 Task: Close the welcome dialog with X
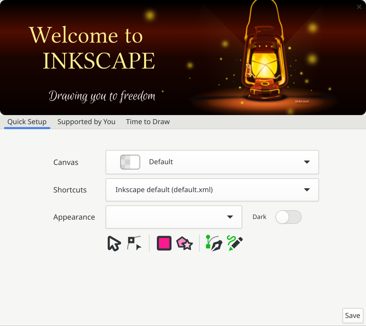pyautogui.click(x=359, y=7)
